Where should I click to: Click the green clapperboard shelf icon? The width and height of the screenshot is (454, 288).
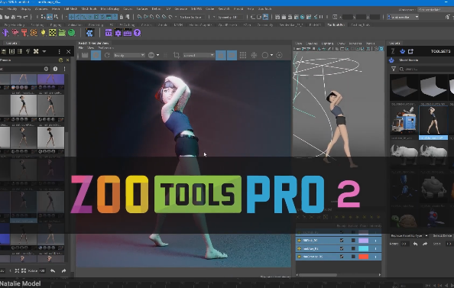tap(62, 33)
